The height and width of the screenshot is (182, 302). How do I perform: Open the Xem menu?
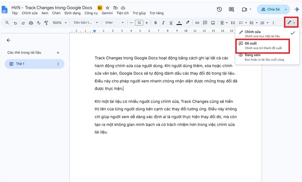tap(45, 13)
